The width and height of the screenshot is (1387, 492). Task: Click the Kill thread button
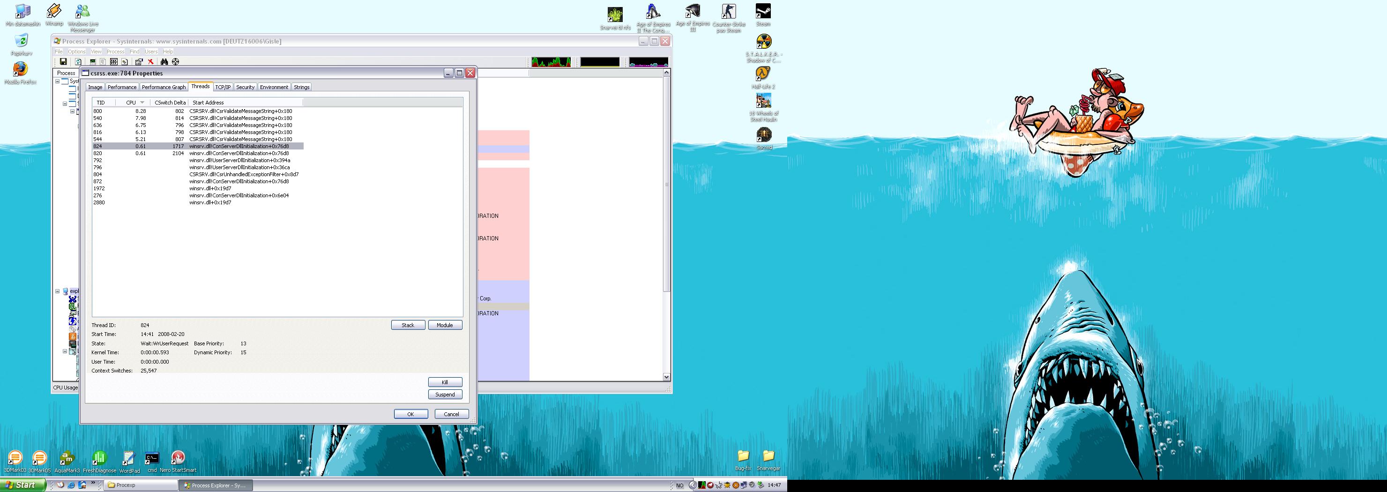coord(445,382)
